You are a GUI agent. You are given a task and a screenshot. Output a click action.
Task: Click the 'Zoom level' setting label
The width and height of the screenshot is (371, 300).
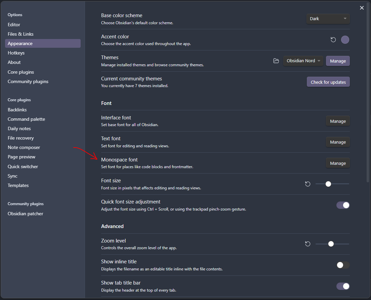(x=113, y=241)
